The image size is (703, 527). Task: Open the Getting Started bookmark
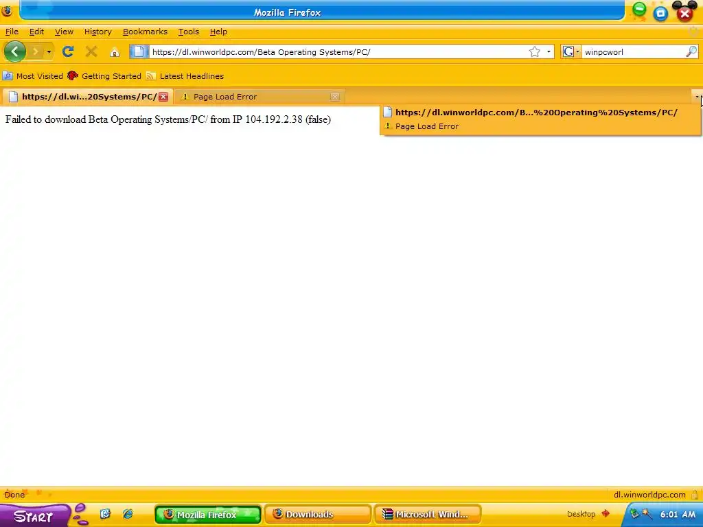pyautogui.click(x=104, y=76)
